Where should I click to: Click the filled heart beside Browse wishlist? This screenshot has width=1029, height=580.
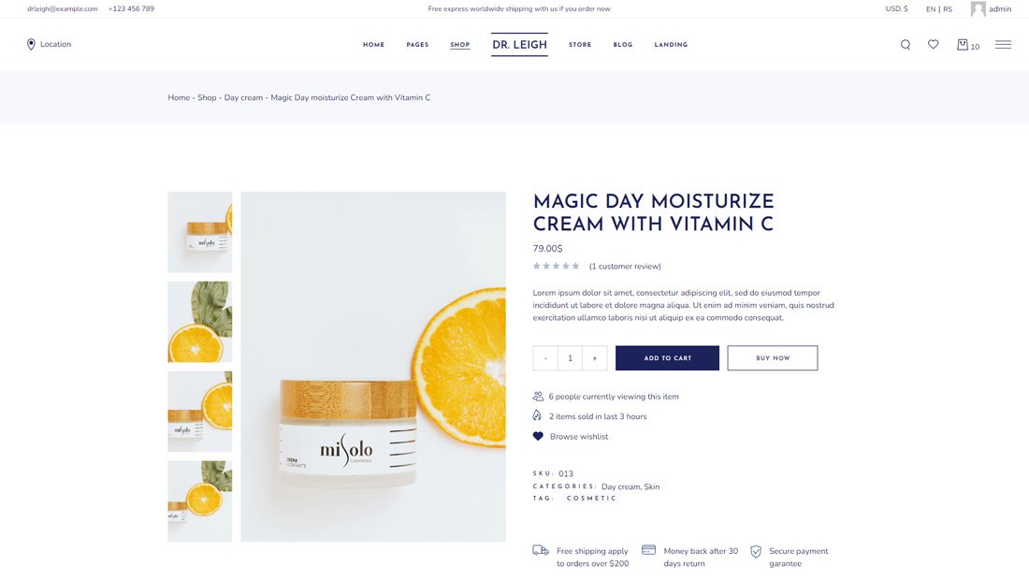coord(538,436)
